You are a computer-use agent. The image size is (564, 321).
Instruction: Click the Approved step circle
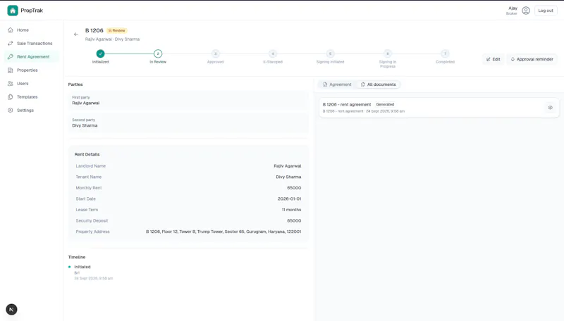216,54
